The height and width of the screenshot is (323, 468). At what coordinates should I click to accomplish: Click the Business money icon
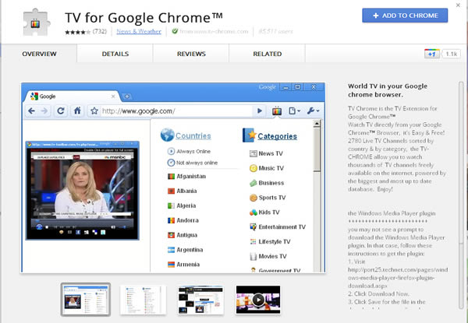click(253, 183)
